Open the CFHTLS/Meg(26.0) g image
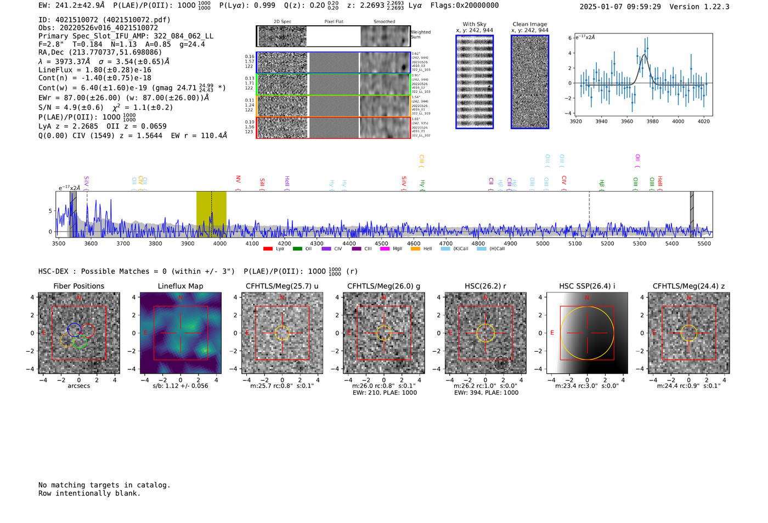The width and height of the screenshot is (768, 523). (384, 333)
